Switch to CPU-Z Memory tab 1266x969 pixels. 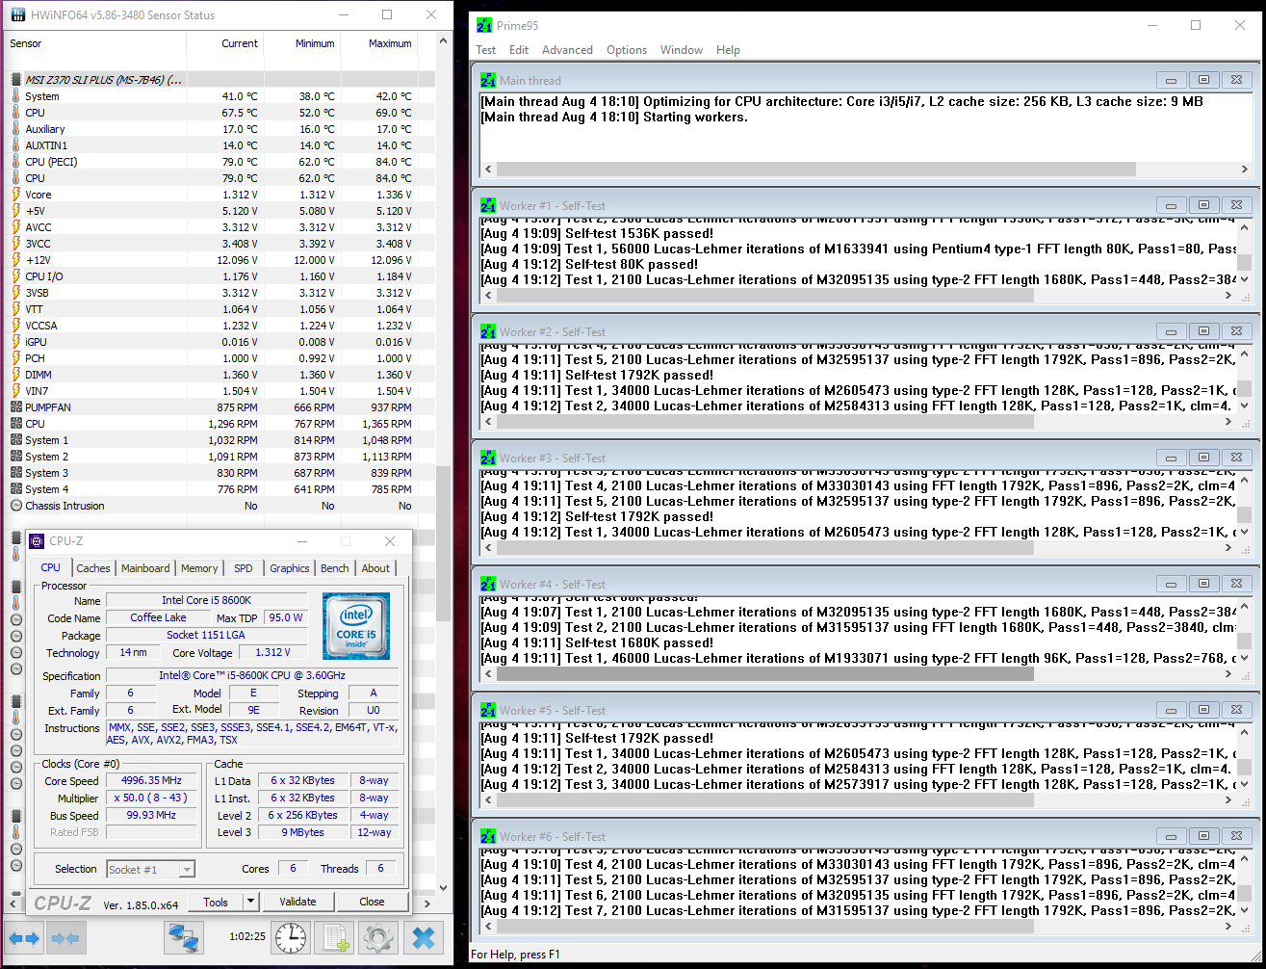199,568
